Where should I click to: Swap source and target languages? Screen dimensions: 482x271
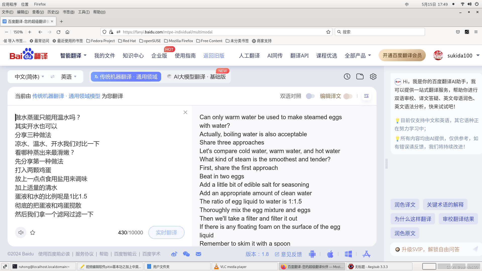coord(52,77)
